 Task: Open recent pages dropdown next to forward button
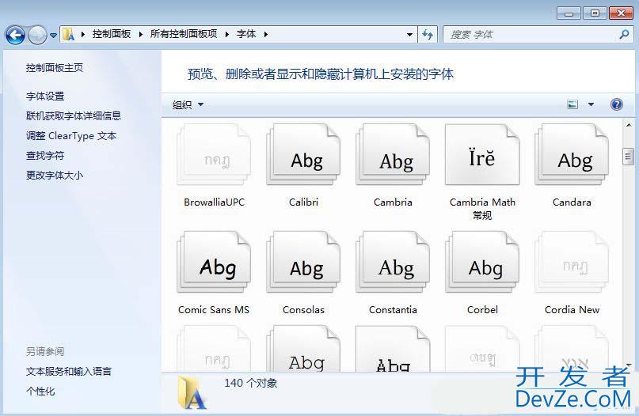(x=53, y=36)
